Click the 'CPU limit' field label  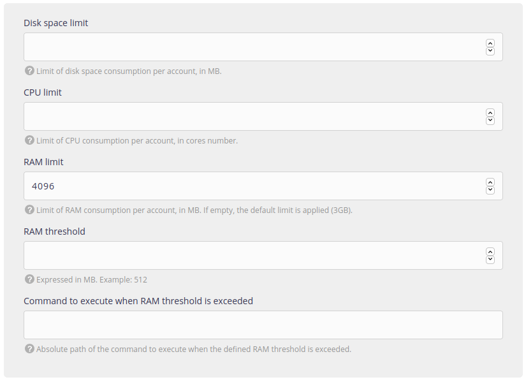pyautogui.click(x=43, y=92)
